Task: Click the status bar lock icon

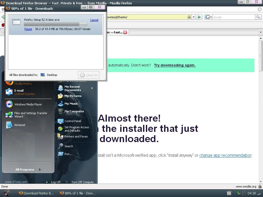Action: tap(260, 186)
